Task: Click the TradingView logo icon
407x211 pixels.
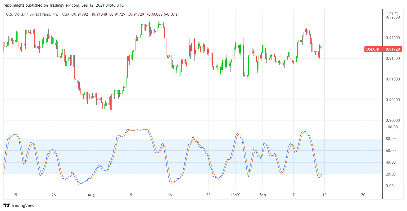Action: (7, 205)
